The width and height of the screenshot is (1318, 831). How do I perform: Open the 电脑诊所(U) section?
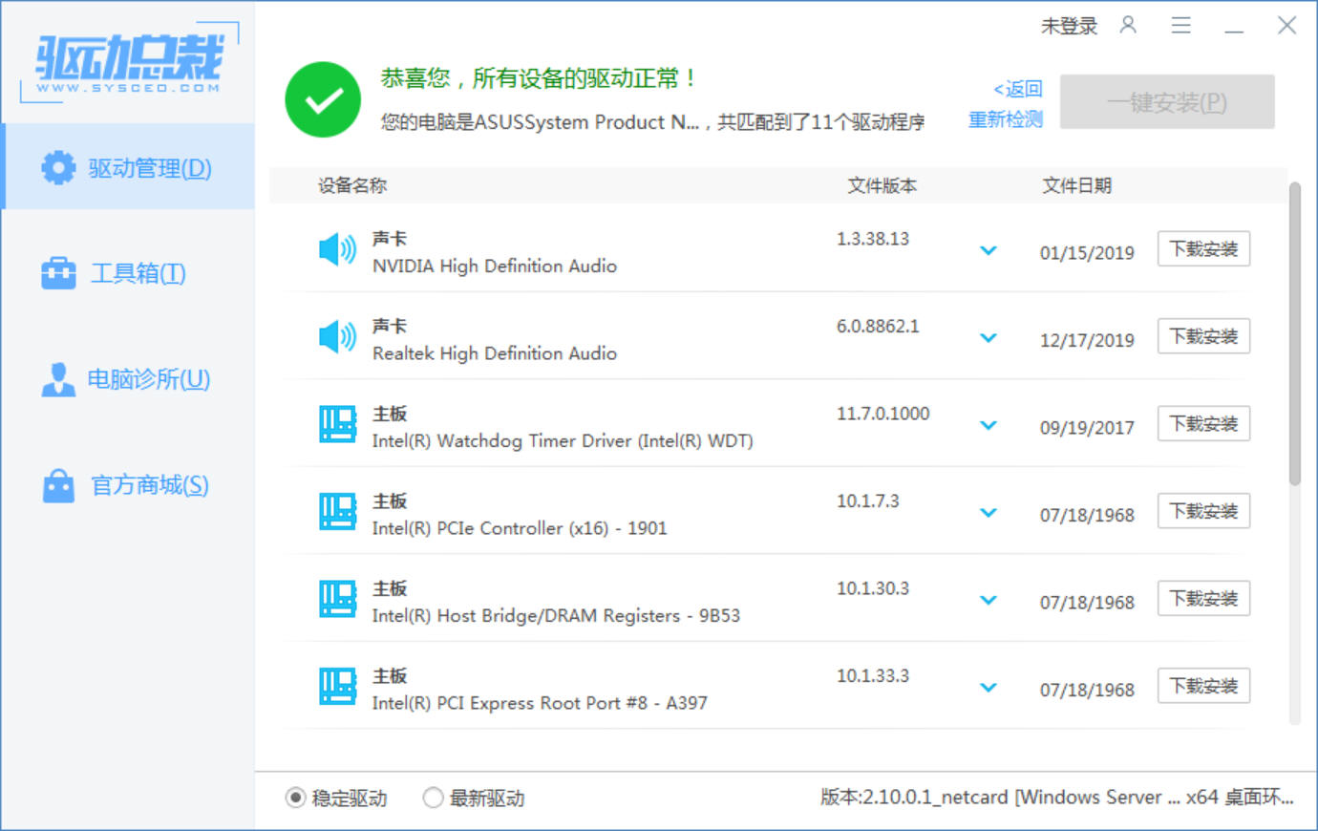tap(129, 379)
